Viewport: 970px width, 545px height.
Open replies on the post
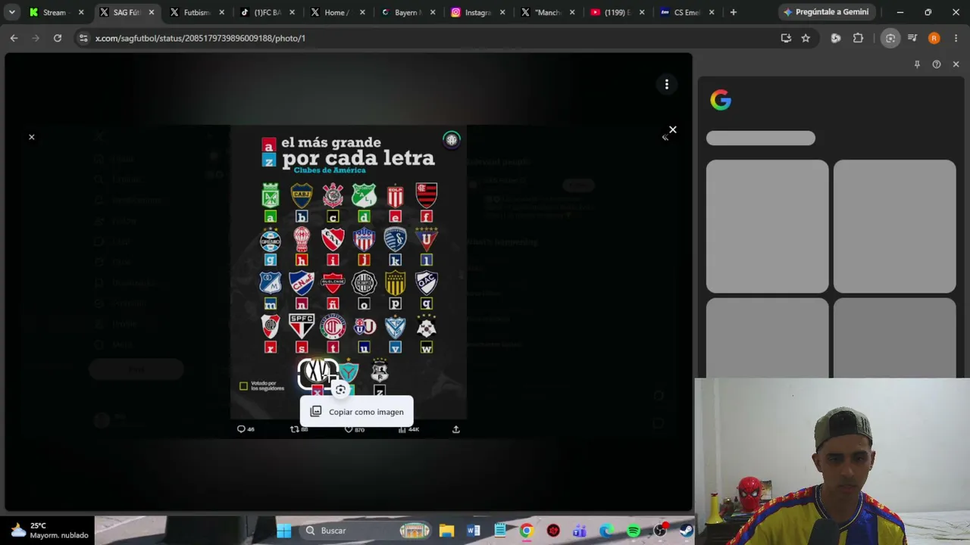pyautogui.click(x=246, y=429)
